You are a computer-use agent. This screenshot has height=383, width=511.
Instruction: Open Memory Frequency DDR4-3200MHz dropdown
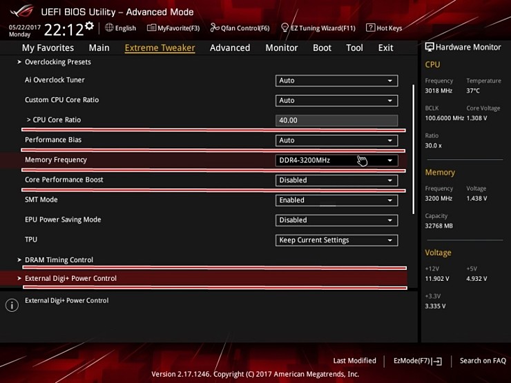pyautogui.click(x=336, y=160)
